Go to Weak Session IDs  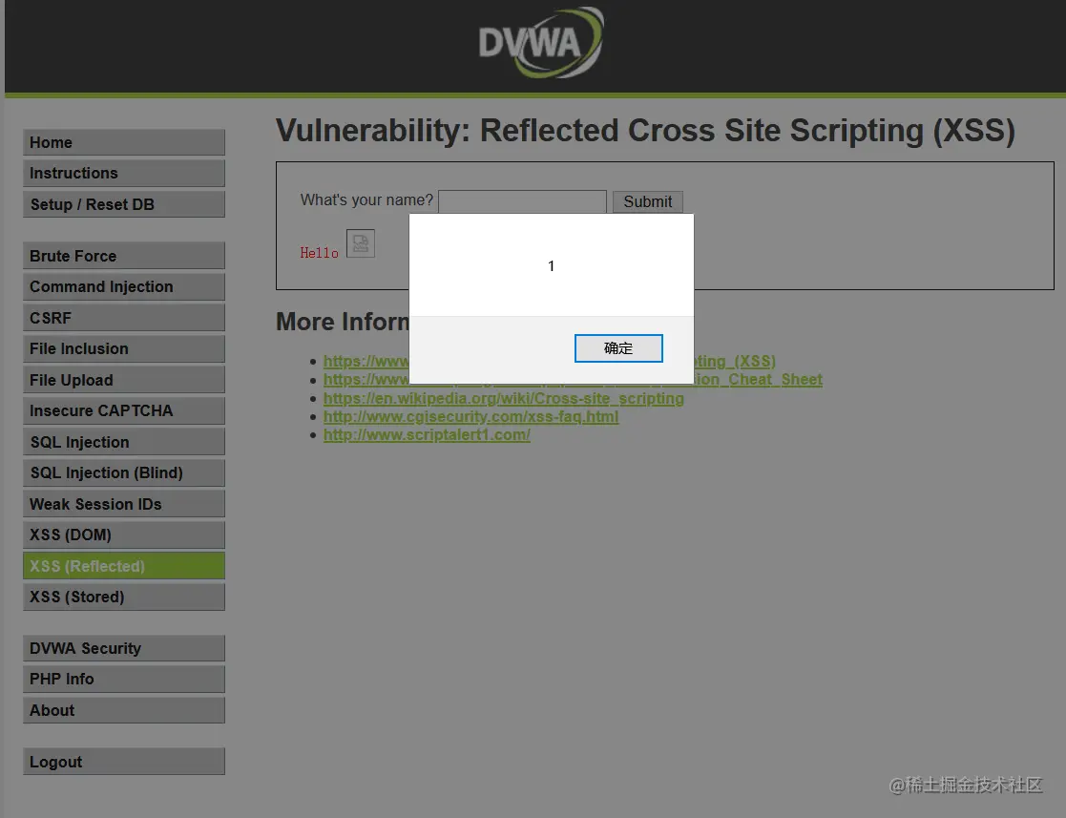coord(124,504)
